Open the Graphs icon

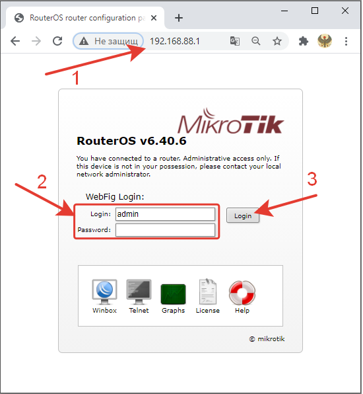tap(173, 294)
